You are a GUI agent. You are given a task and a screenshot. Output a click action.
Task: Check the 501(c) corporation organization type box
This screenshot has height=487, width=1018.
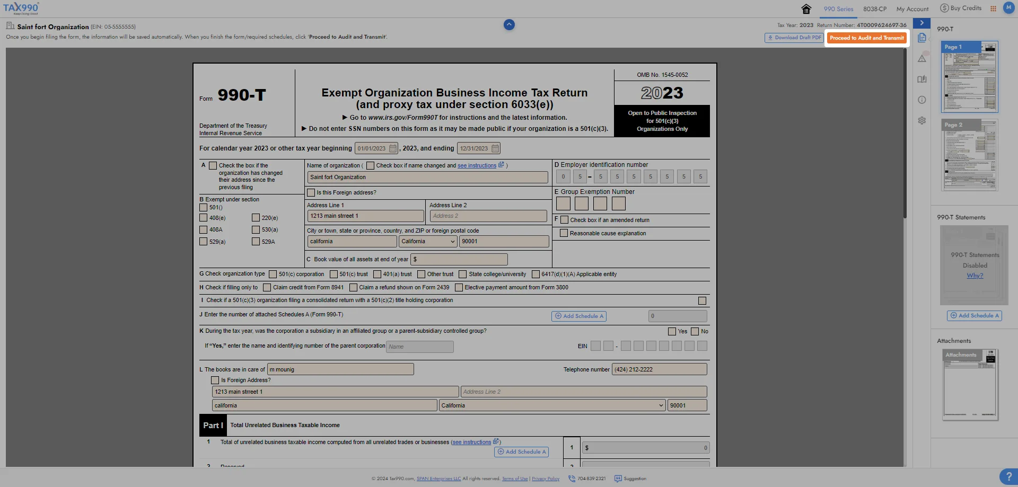[273, 274]
